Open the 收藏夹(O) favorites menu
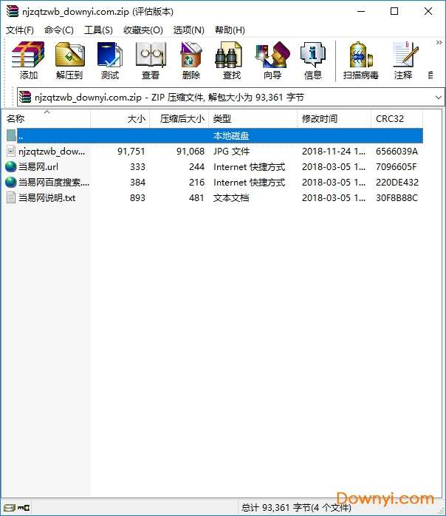Image resolution: width=446 pixels, height=516 pixels. [x=143, y=30]
